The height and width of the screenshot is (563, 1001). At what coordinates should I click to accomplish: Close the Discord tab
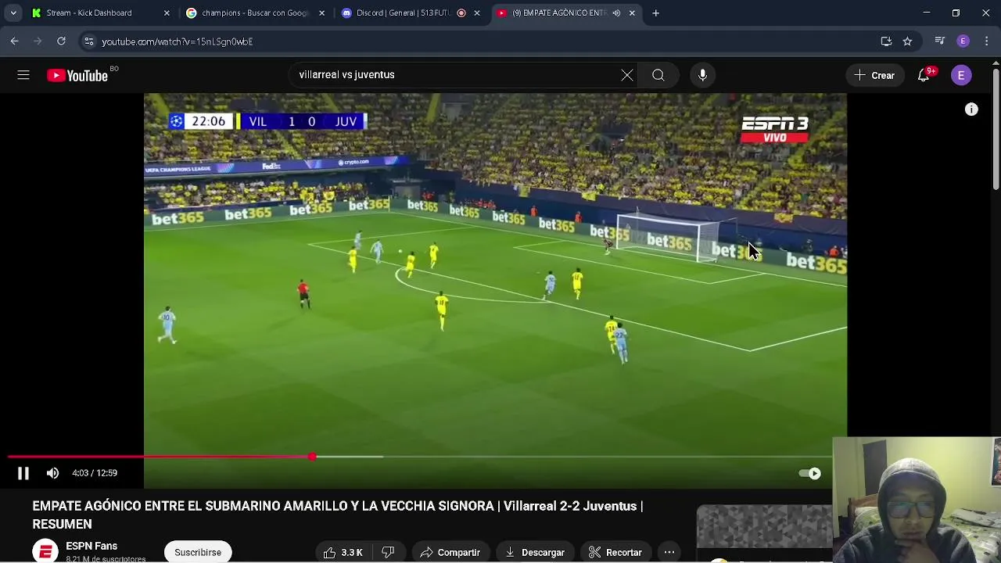pyautogui.click(x=476, y=13)
